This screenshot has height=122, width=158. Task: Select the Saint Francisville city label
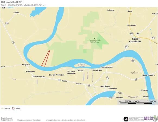[135, 40]
